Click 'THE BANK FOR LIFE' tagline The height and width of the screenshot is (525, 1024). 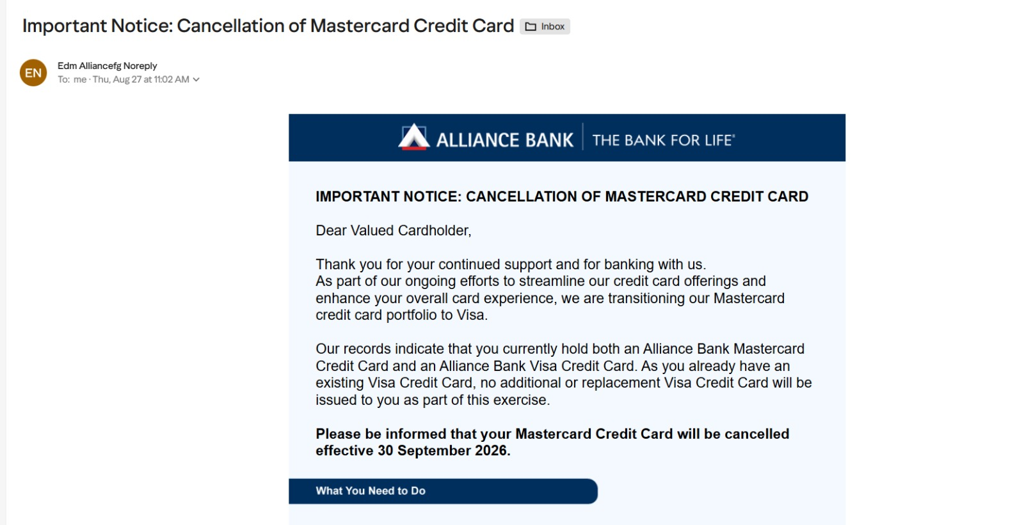pos(664,140)
